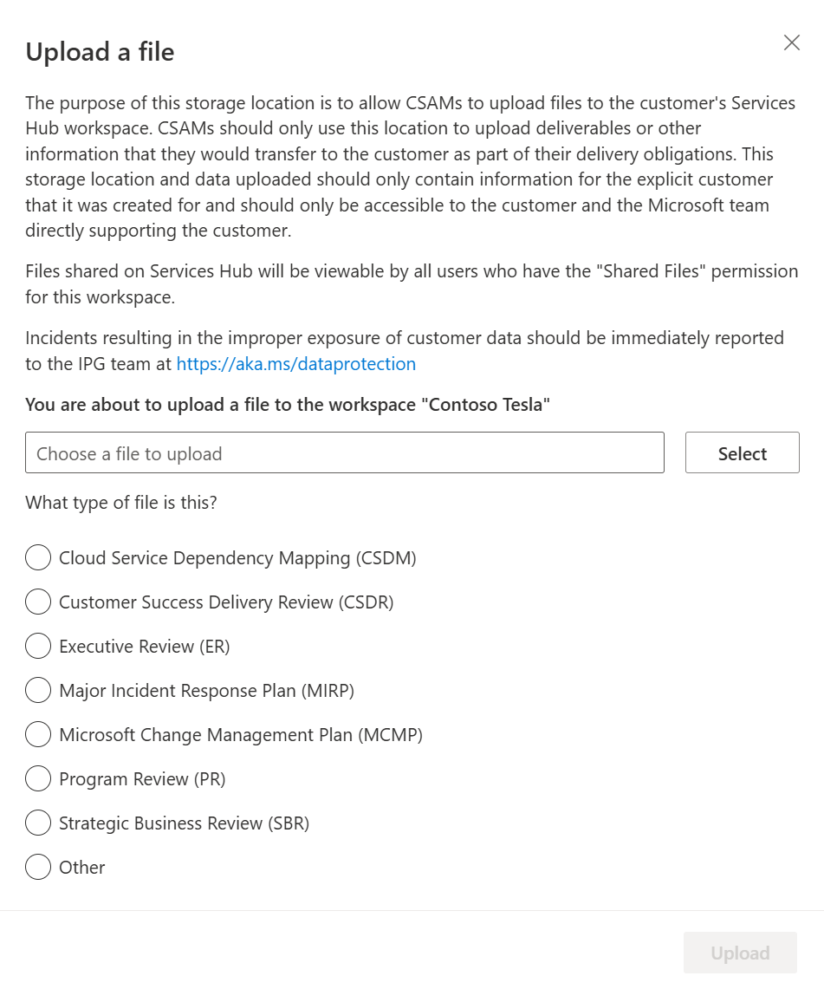Choose the Other file type radio circle
This screenshot has height=989, width=824.
(38, 867)
